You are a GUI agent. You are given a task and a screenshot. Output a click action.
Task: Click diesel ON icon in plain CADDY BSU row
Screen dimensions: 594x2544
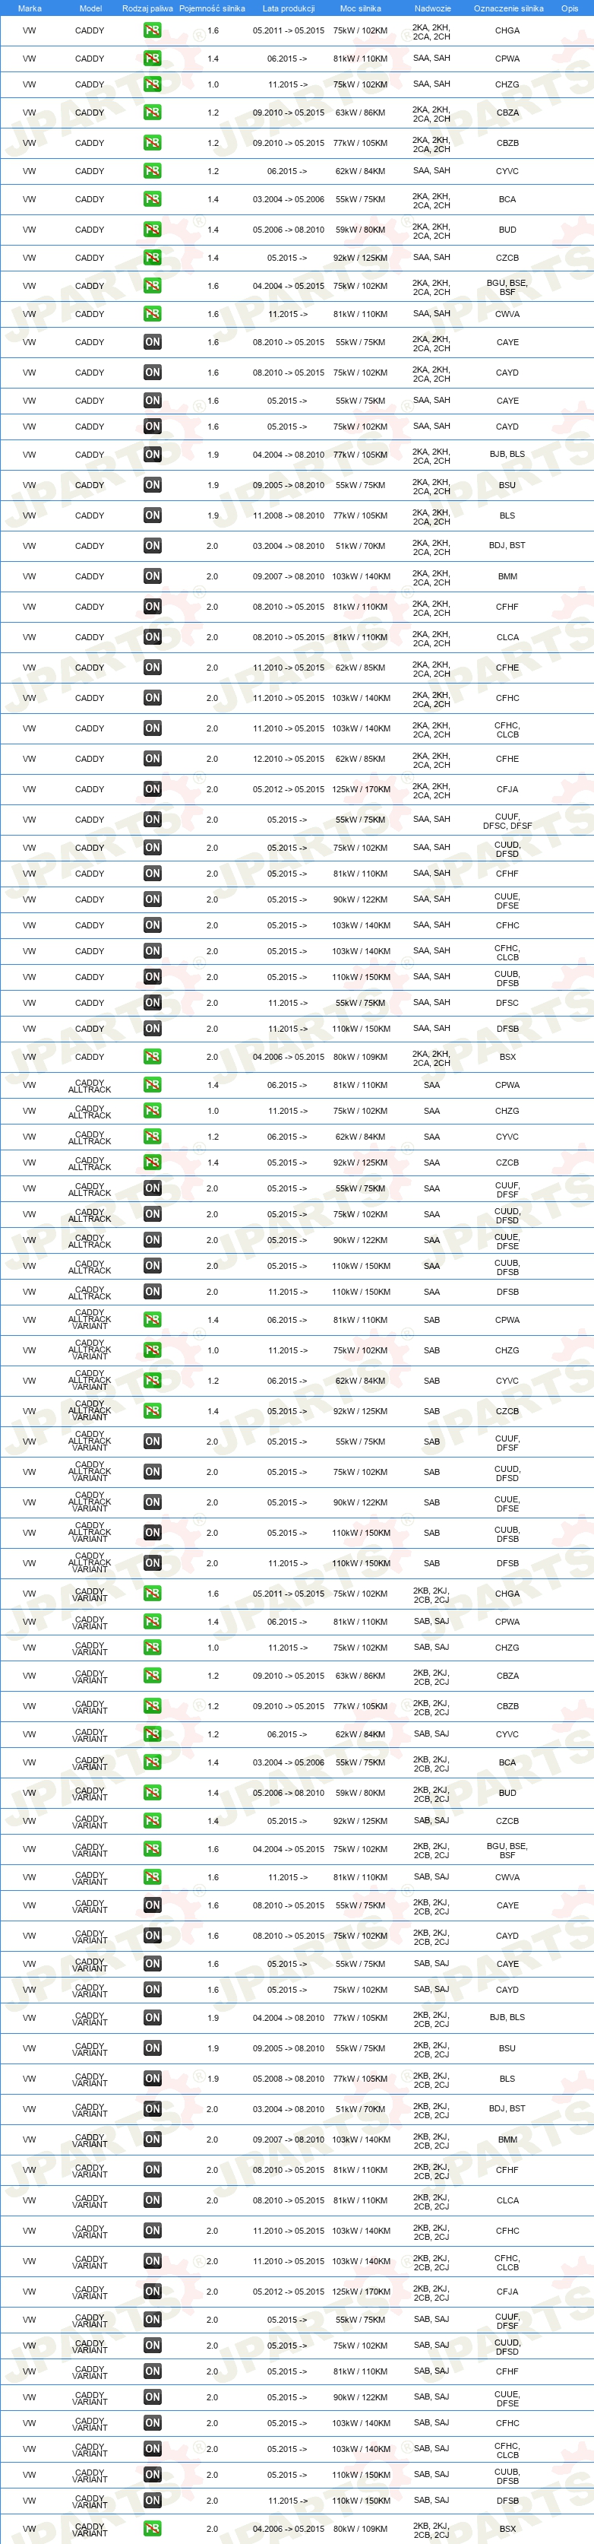(x=152, y=485)
